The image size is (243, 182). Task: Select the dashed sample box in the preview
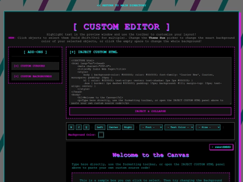151,178
